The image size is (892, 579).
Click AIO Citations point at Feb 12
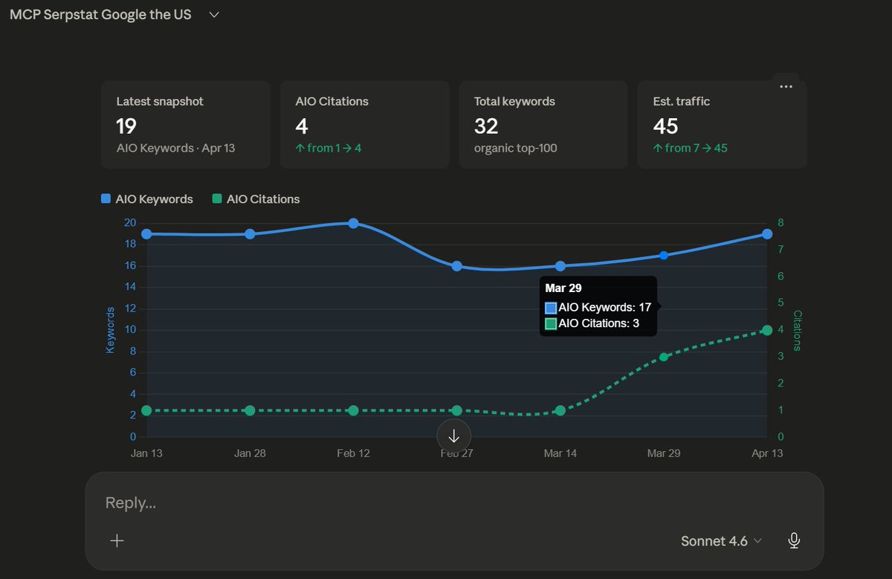(x=353, y=410)
